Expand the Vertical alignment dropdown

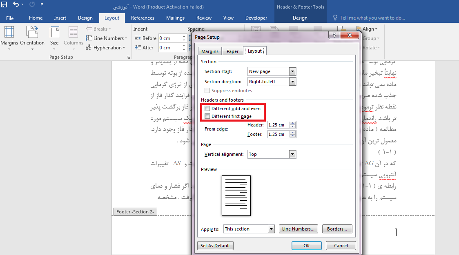(292, 154)
